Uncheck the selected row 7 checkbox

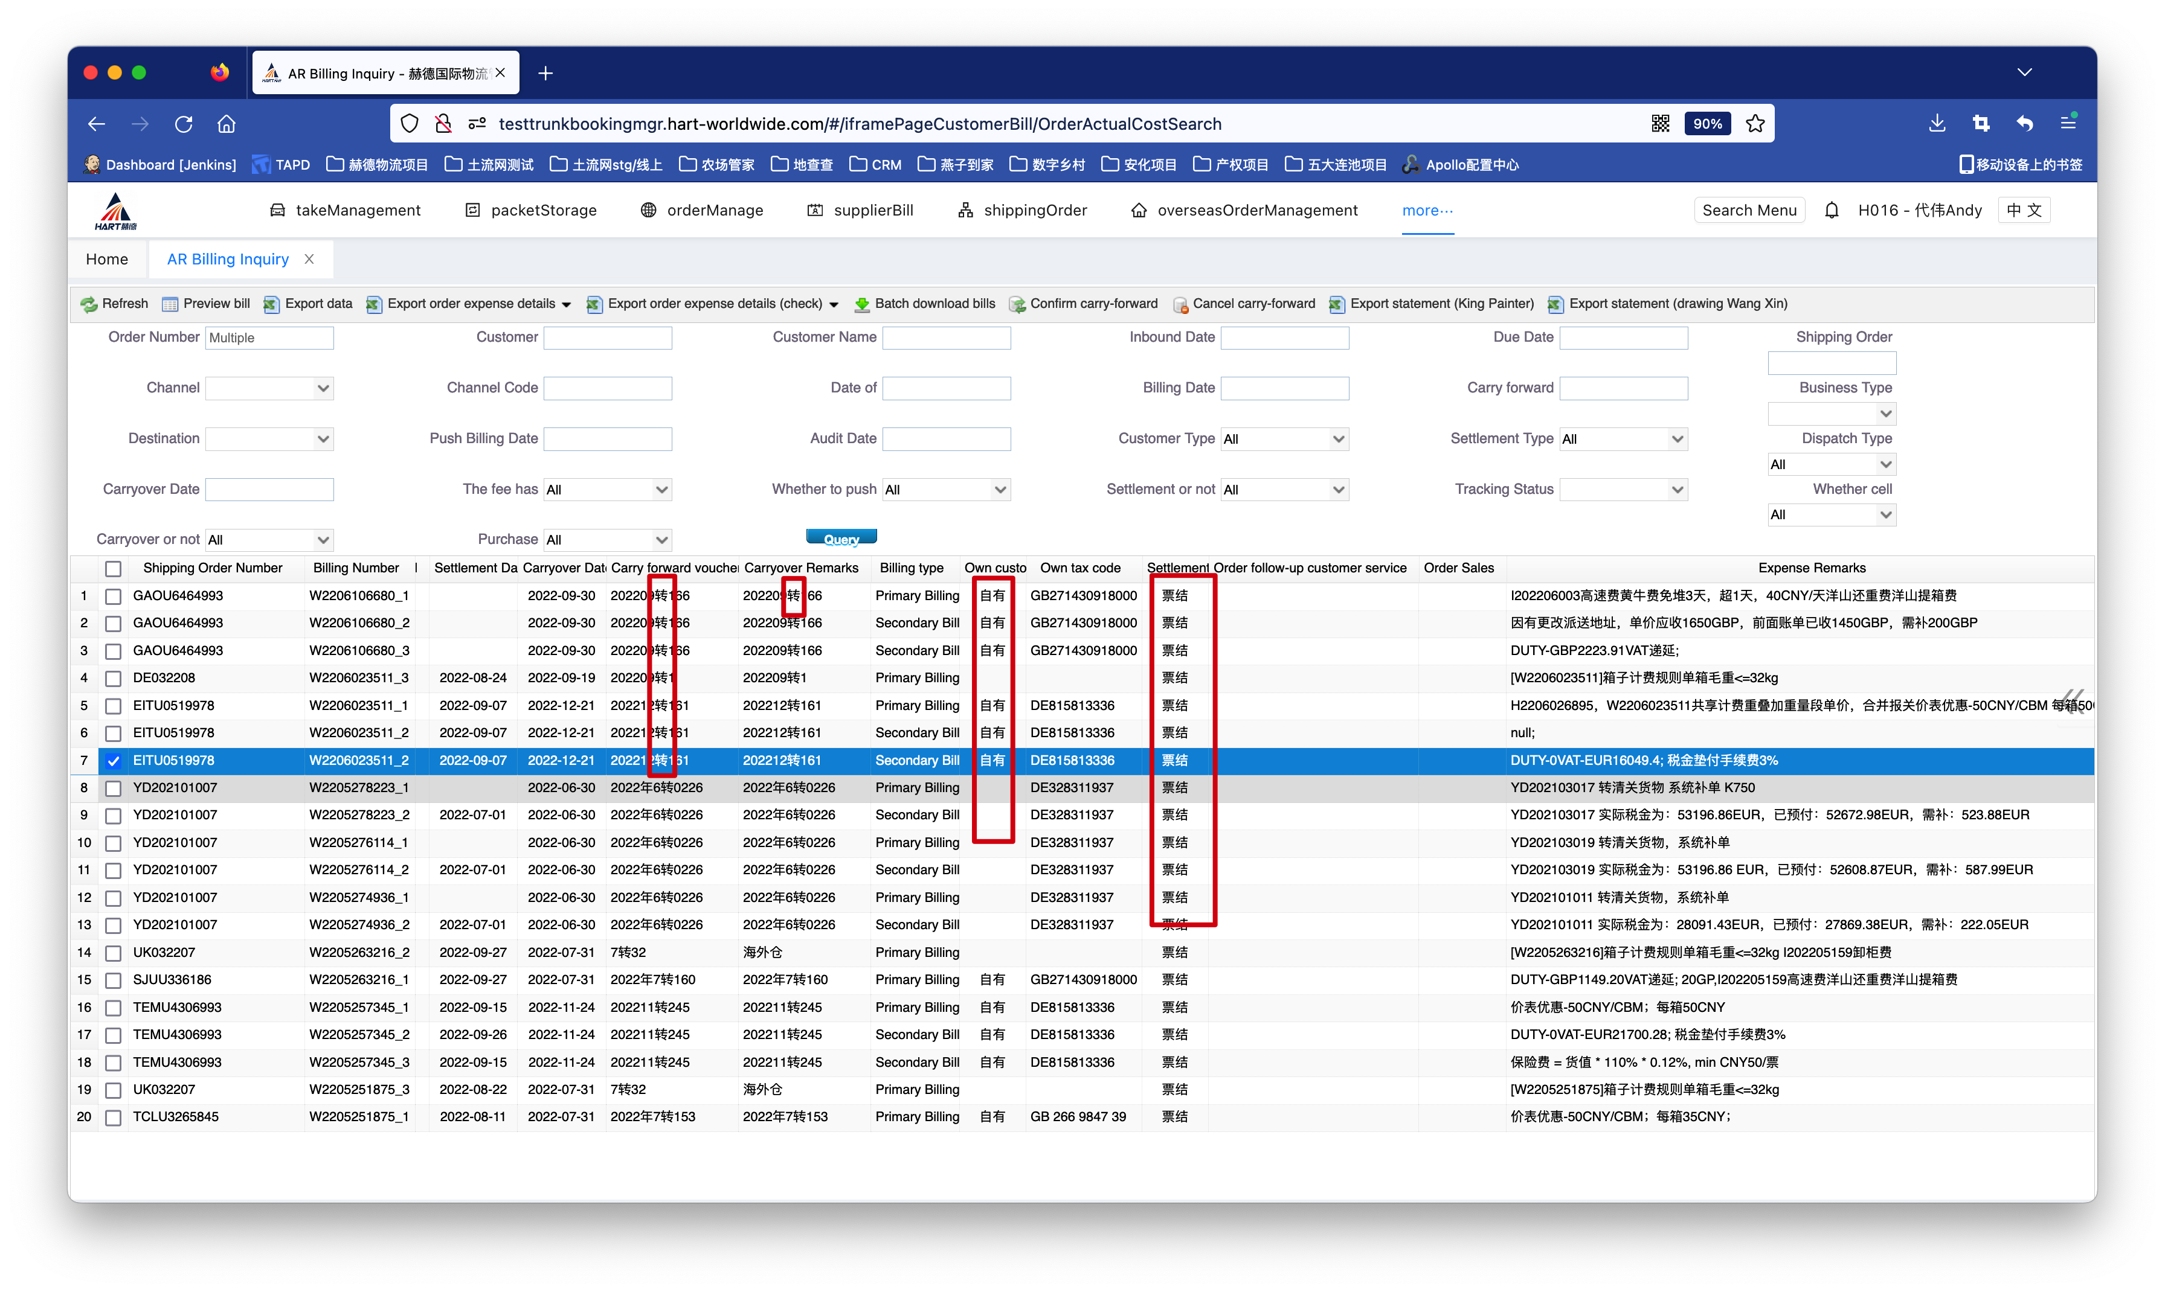pos(113,761)
